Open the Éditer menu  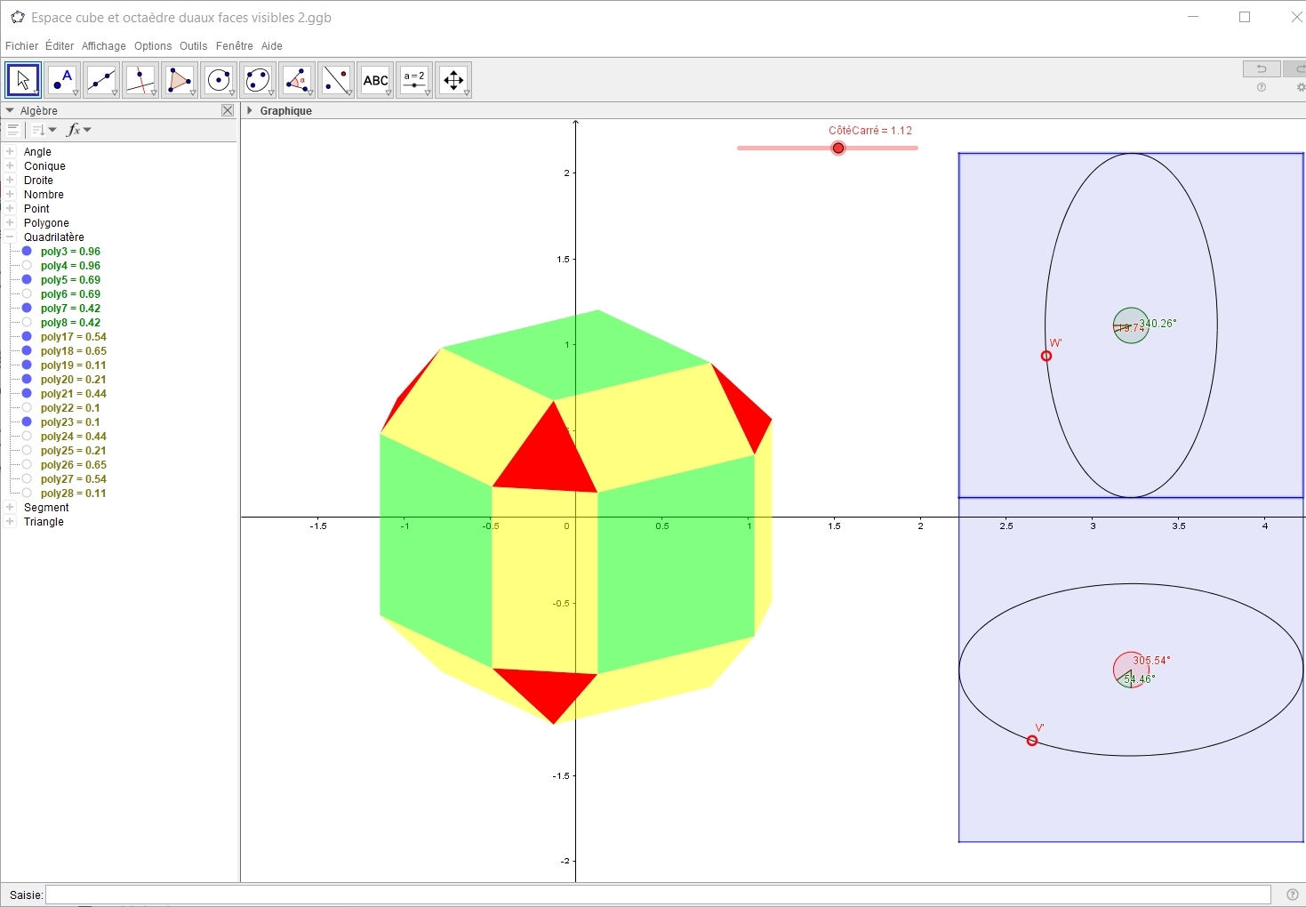pos(60,46)
